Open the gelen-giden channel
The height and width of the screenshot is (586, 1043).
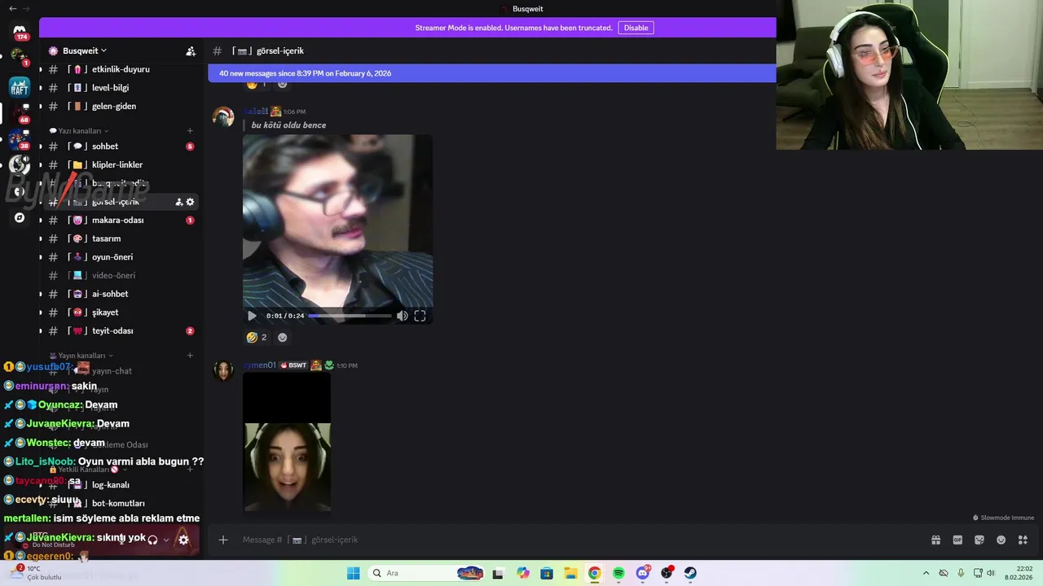[x=120, y=106]
